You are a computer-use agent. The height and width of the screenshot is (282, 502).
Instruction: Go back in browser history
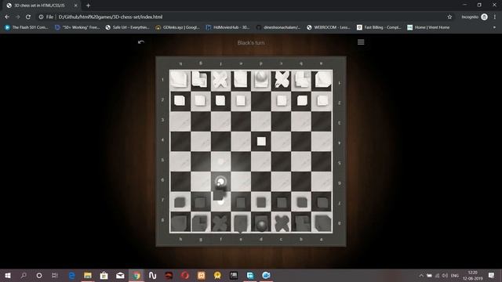tap(7, 16)
